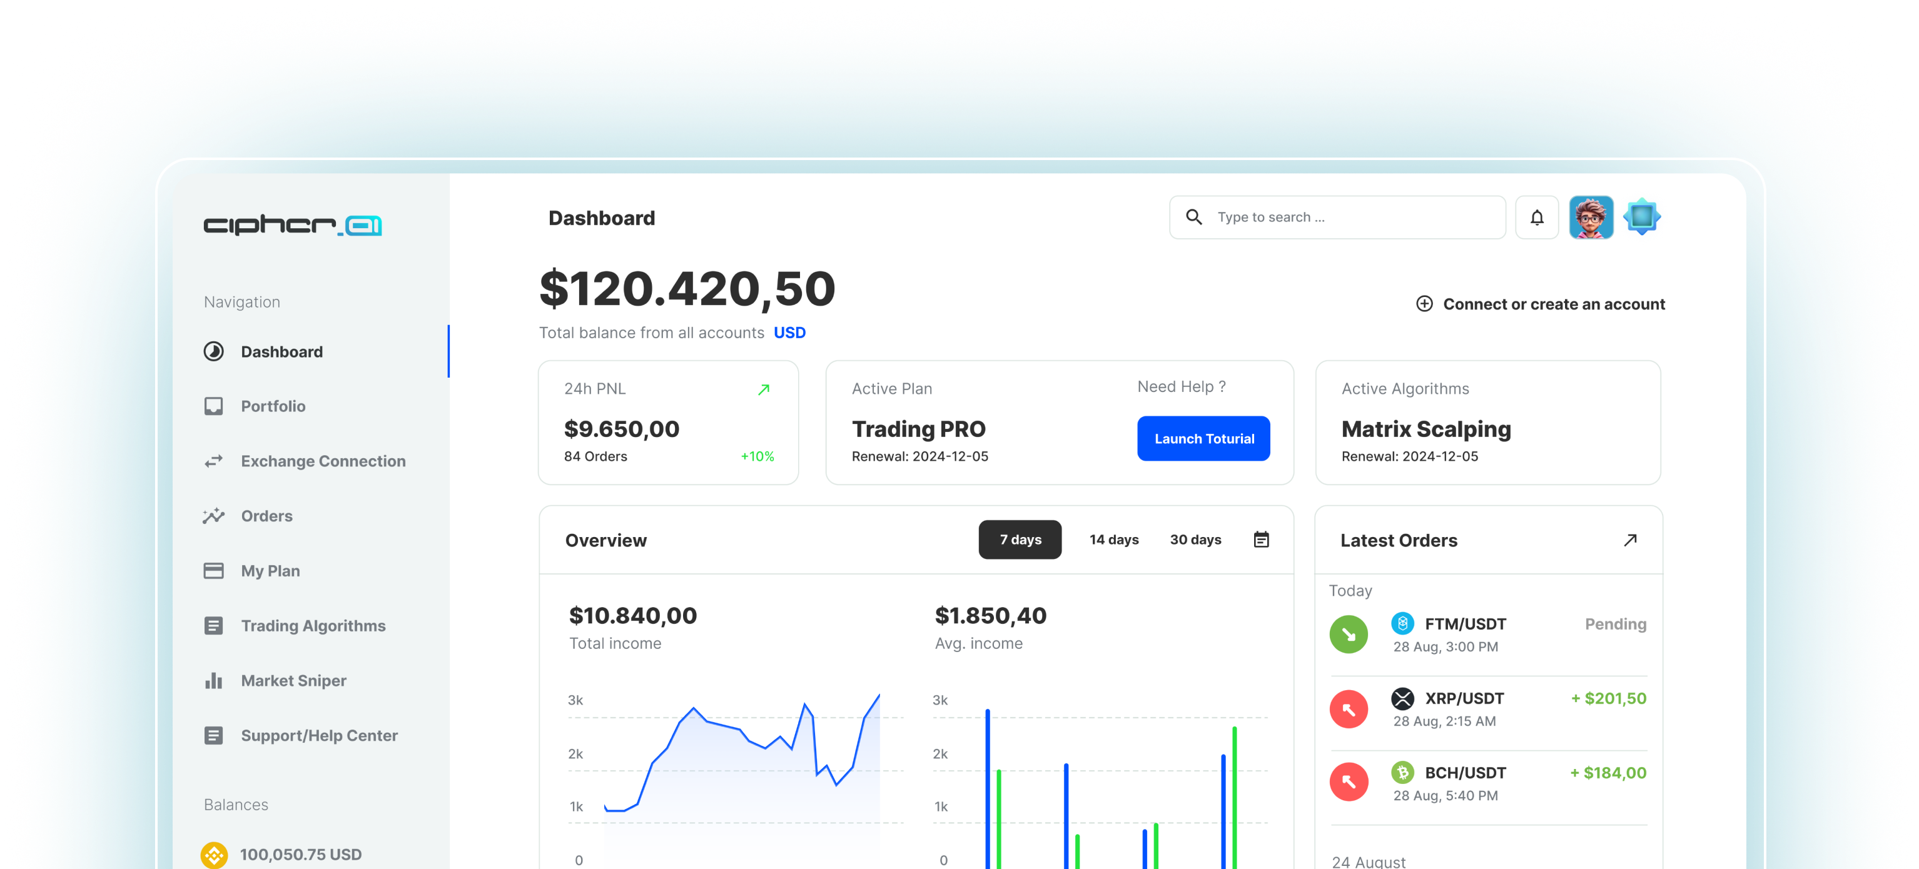1919x869 pixels.
Task: Open Trading Algorithms in sidebar
Action: [x=313, y=626]
